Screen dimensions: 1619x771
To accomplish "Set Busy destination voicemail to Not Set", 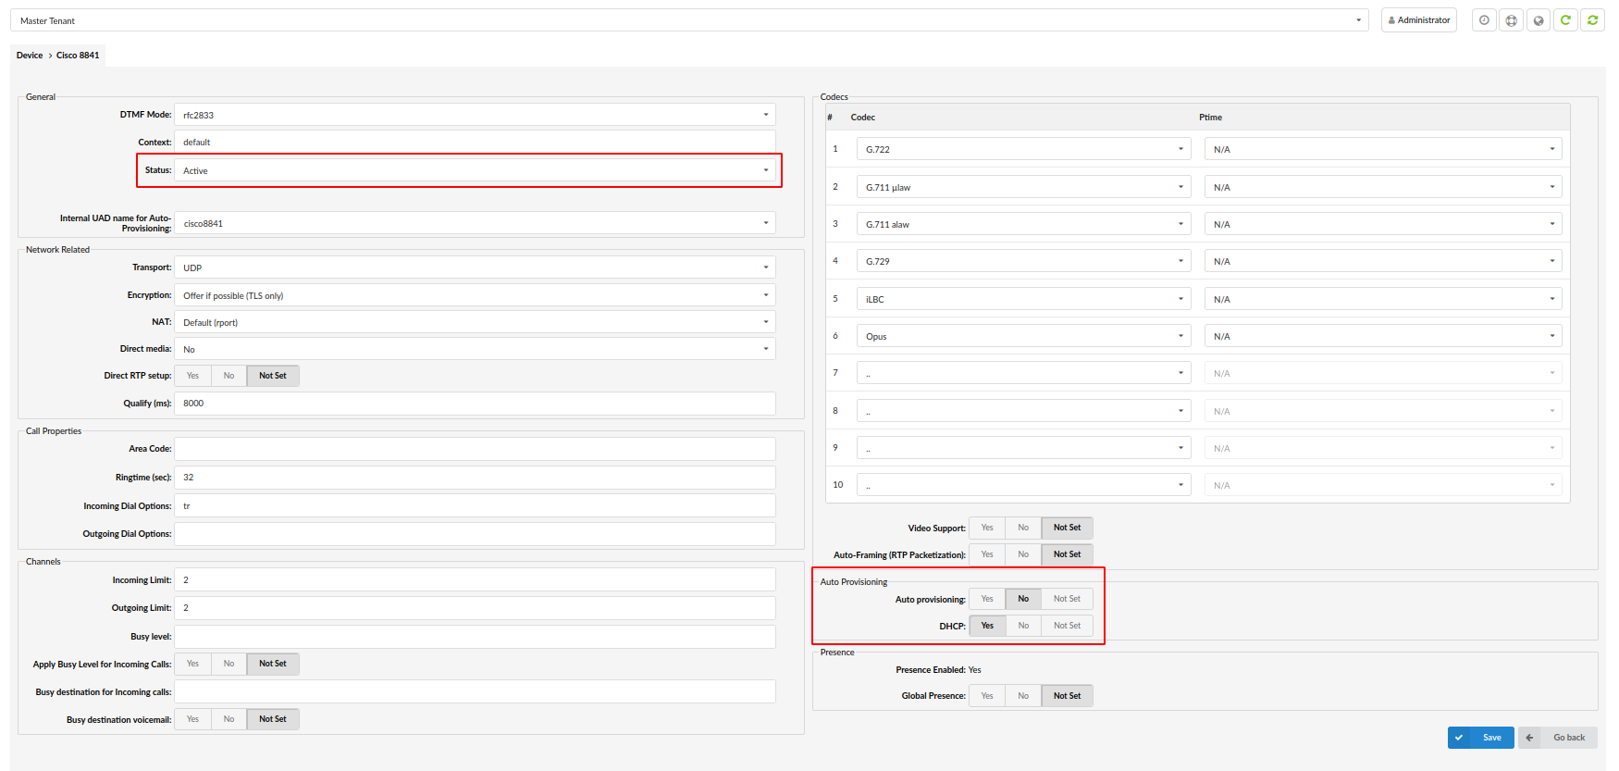I will (x=273, y=719).
